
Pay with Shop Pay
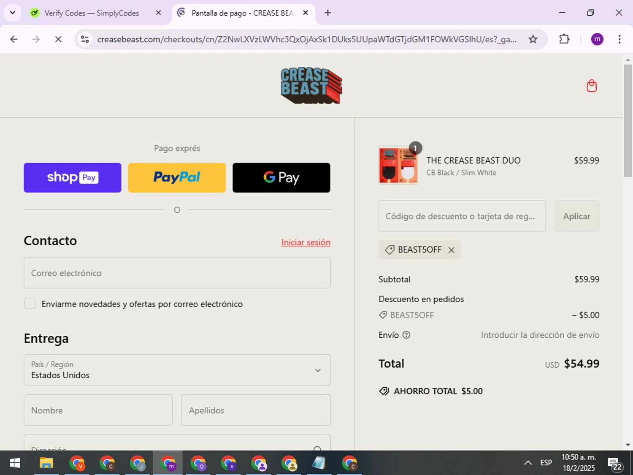coord(73,178)
